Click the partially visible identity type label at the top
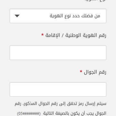116x116 pixels. pyautogui.click(x=95, y=0)
